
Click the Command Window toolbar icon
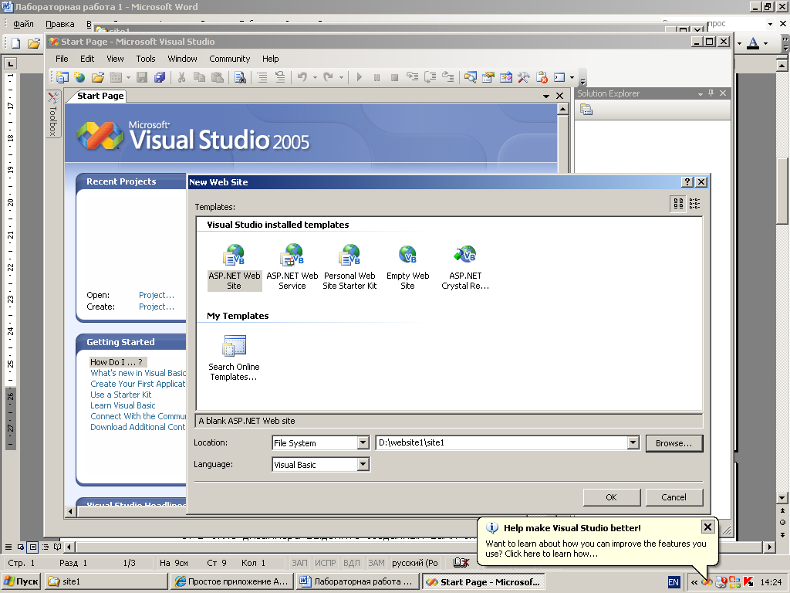click(x=559, y=77)
